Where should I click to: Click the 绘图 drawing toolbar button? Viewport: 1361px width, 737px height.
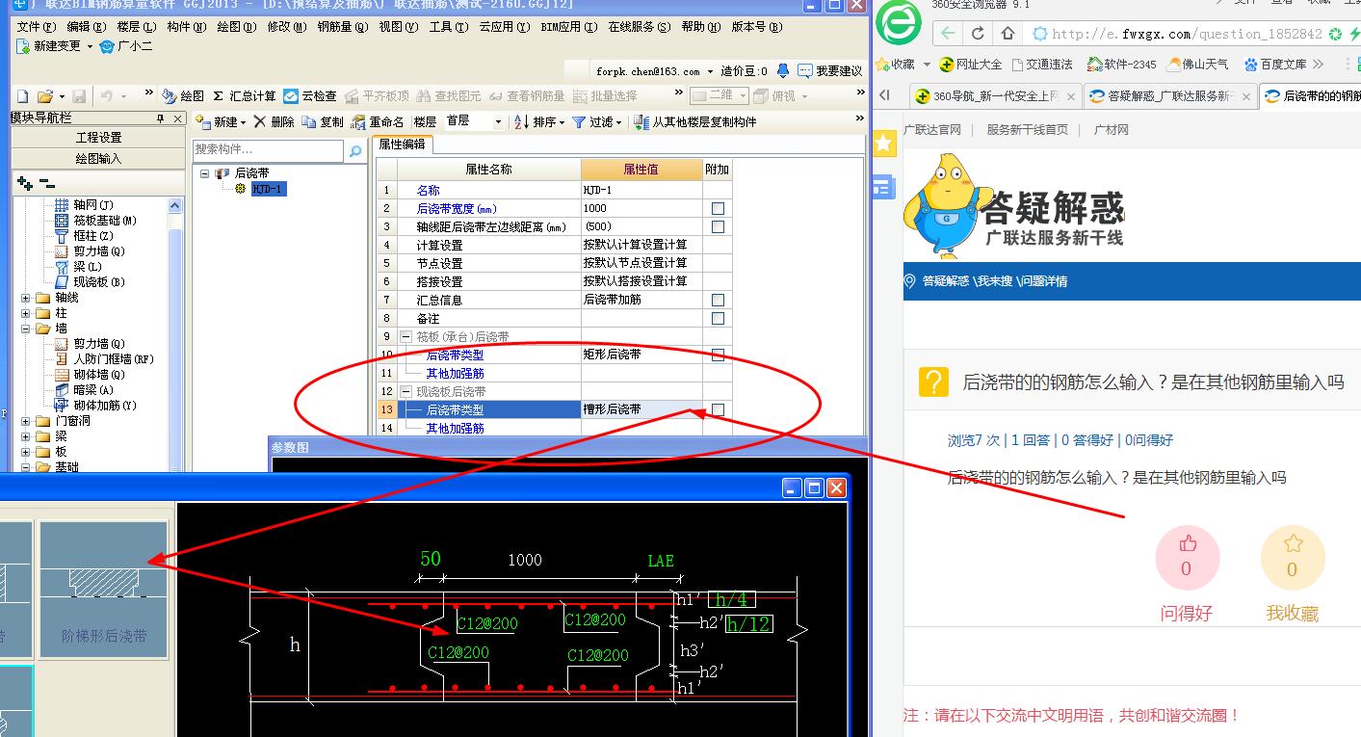pos(183,96)
